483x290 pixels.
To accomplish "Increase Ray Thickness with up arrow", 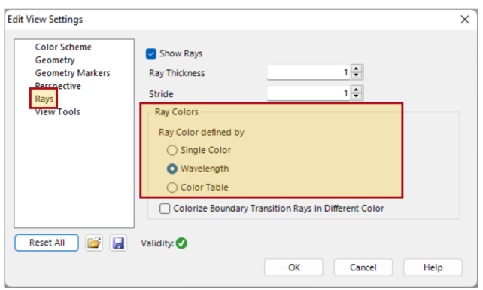I will coord(357,69).
